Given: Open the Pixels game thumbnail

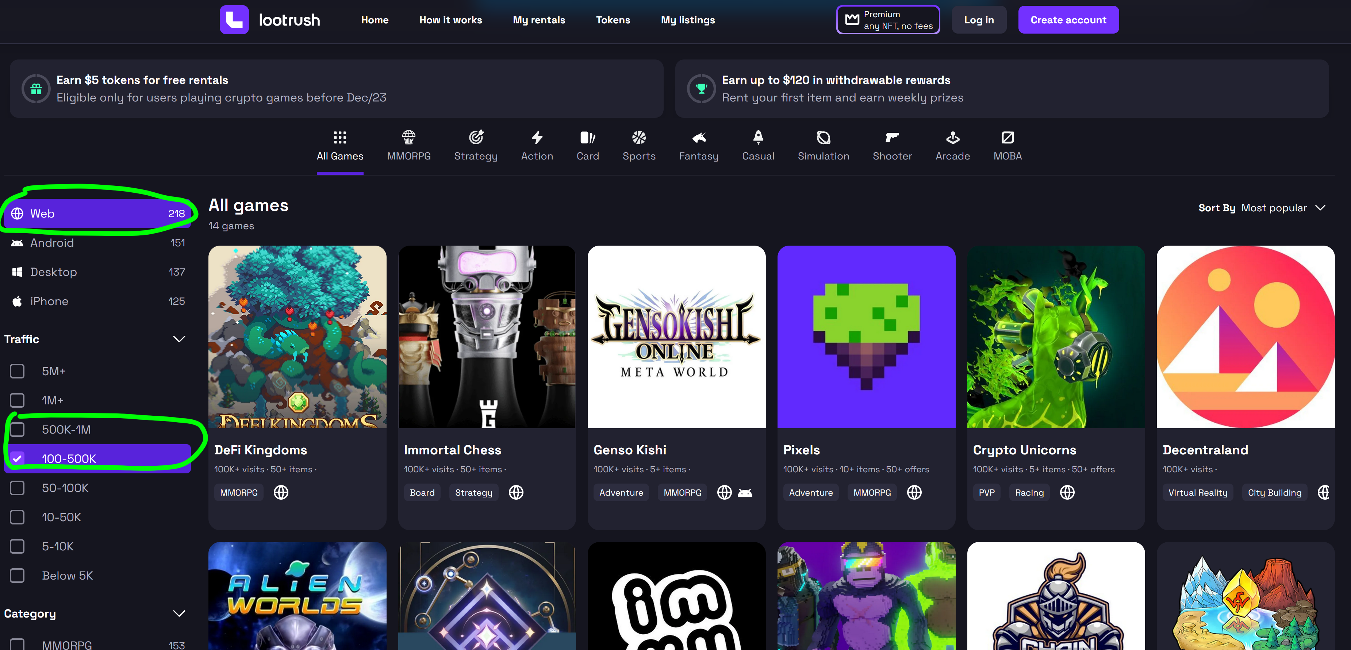Looking at the screenshot, I should pos(866,337).
